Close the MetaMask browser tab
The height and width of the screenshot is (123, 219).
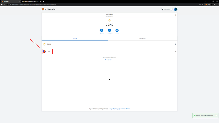(20, 1)
